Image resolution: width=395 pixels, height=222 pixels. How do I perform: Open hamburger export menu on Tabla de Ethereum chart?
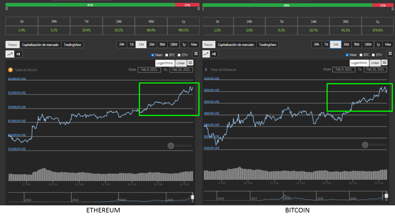tap(384, 63)
